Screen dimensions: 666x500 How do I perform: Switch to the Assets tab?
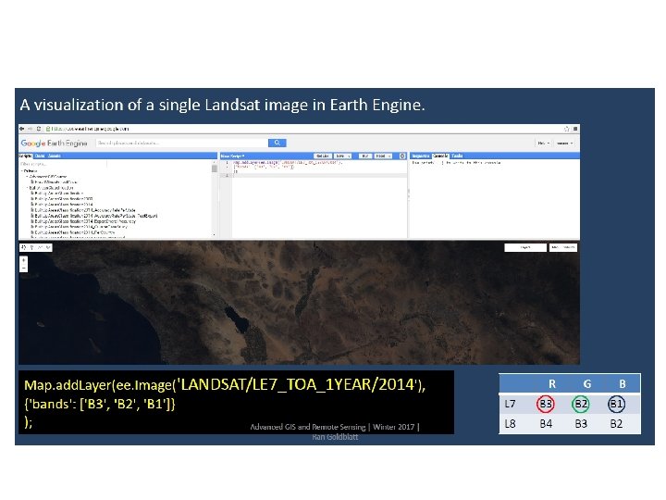[55, 156]
